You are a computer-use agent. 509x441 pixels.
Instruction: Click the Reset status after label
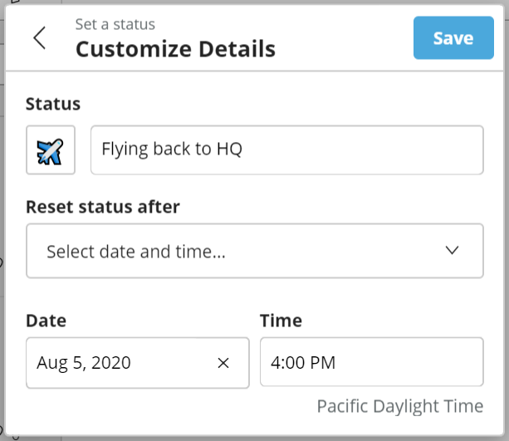click(103, 205)
